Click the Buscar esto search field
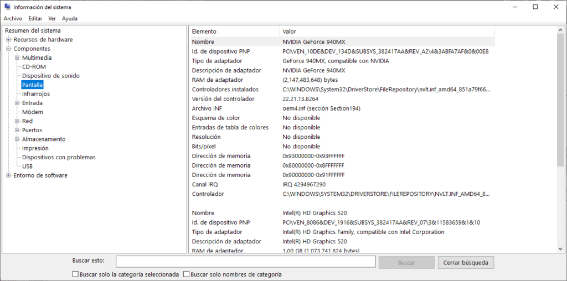The height and width of the screenshot is (281, 567). click(x=245, y=262)
